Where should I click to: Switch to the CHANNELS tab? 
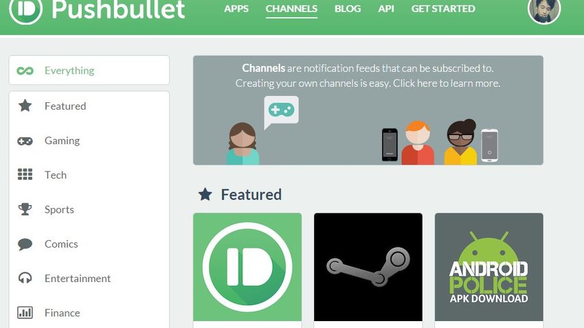291,9
